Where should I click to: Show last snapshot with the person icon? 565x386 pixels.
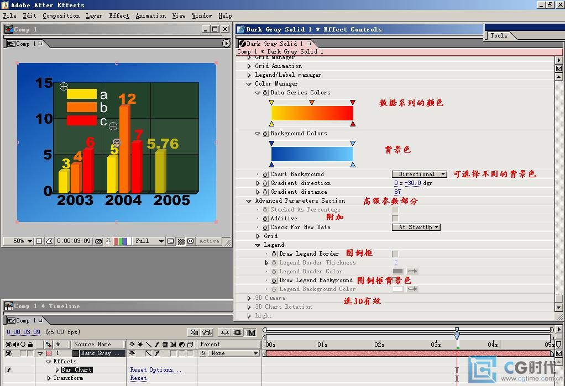point(108,241)
